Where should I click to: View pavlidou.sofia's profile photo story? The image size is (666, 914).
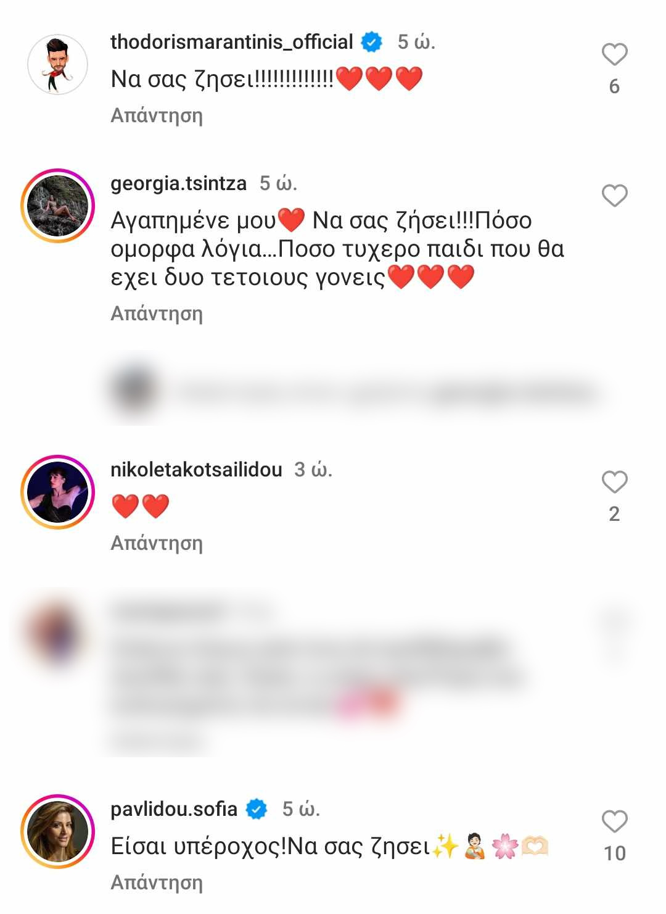coord(58,831)
